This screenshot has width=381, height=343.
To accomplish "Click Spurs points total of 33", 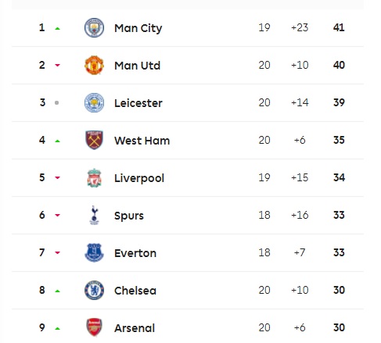I will pos(339,215).
